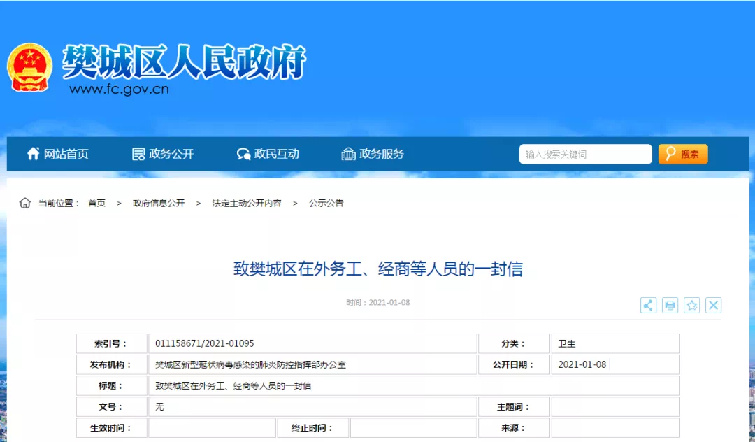Open 法定主动公开内容 breadcrumb link

click(x=247, y=203)
